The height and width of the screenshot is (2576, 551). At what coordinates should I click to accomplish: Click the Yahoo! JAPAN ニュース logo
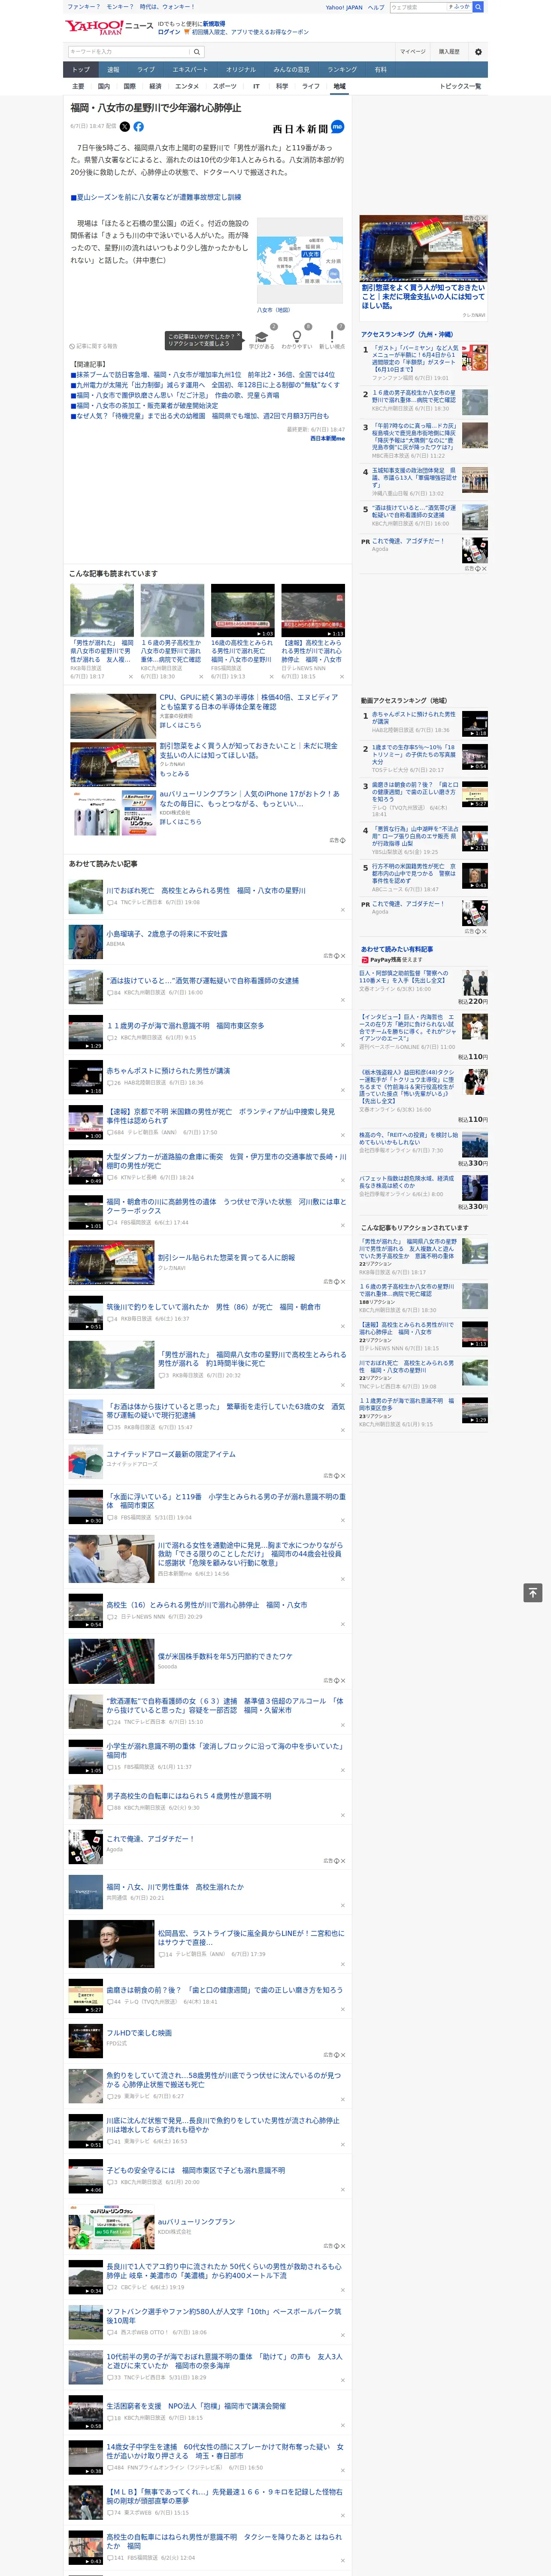pyautogui.click(x=109, y=28)
